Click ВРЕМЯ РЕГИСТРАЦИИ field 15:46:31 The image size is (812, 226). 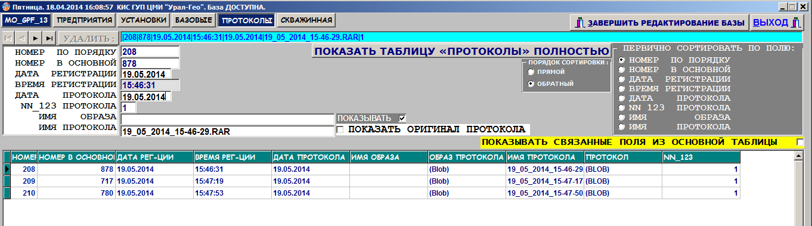click(150, 85)
